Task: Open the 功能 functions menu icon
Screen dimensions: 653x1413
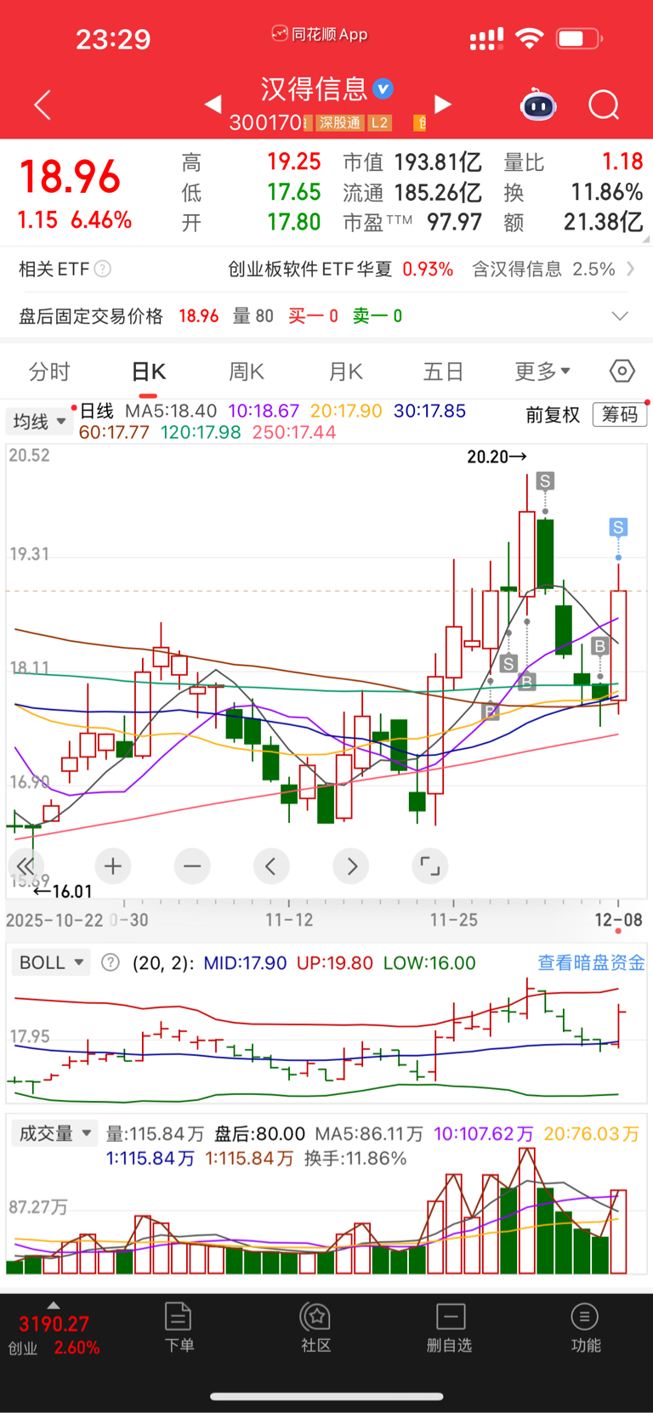Action: [x=585, y=1327]
